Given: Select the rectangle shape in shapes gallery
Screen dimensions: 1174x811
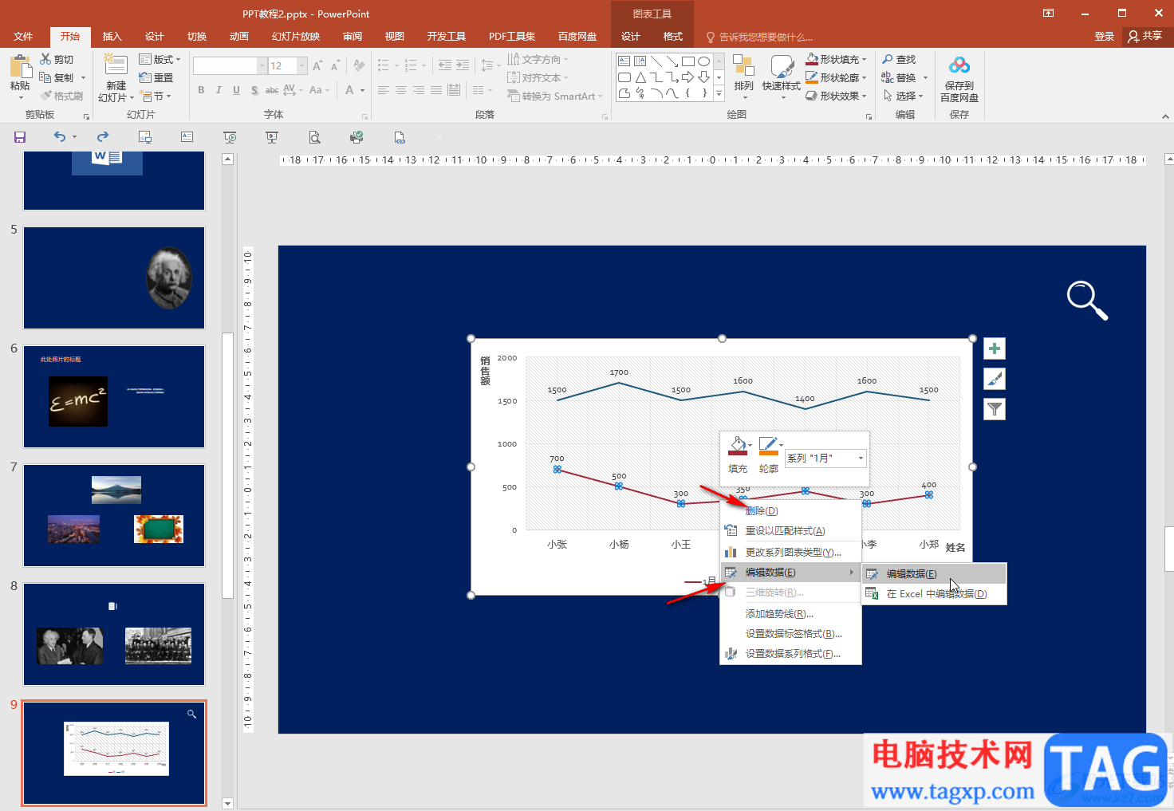Looking at the screenshot, I should coord(688,61).
